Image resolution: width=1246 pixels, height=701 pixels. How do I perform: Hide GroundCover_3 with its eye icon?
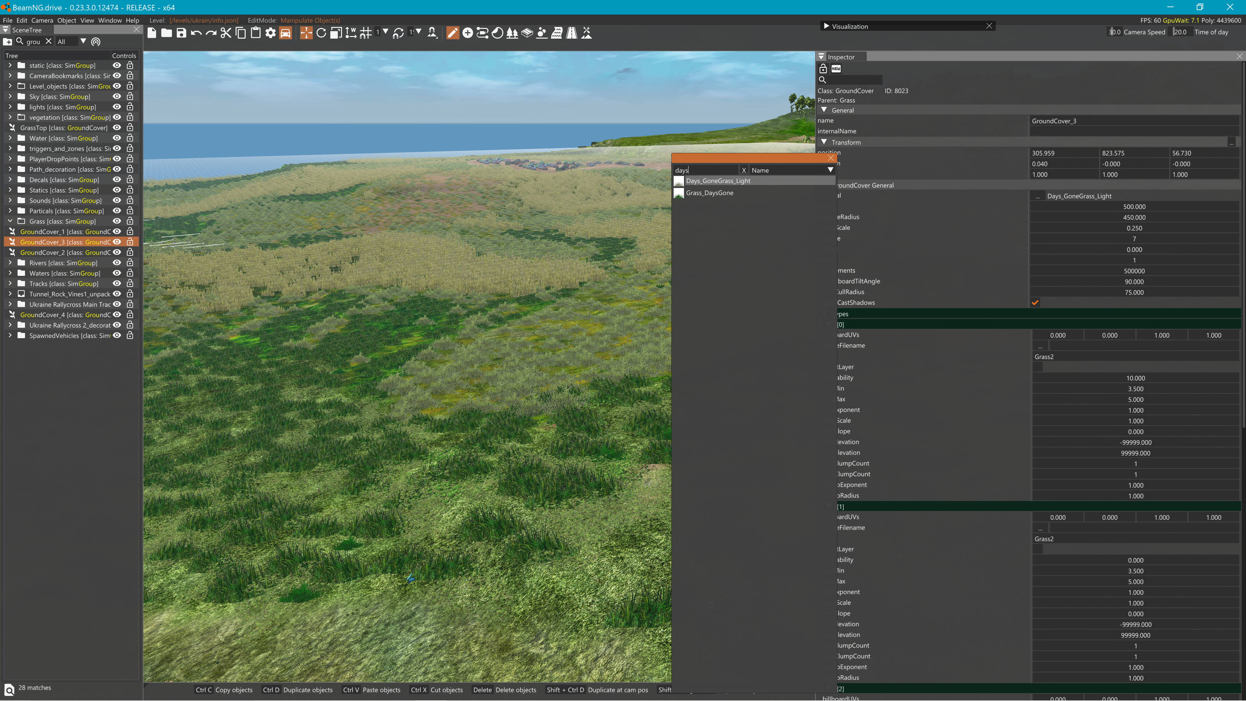tap(116, 242)
